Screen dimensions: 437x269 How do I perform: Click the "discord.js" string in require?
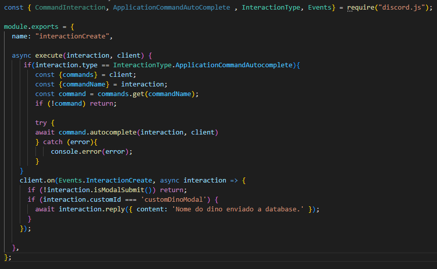tap(402, 8)
